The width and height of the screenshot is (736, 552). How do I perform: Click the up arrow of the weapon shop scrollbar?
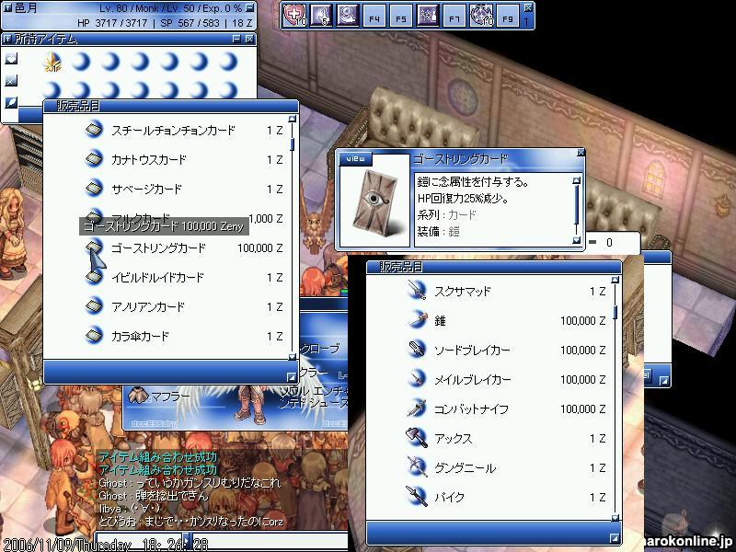click(615, 281)
